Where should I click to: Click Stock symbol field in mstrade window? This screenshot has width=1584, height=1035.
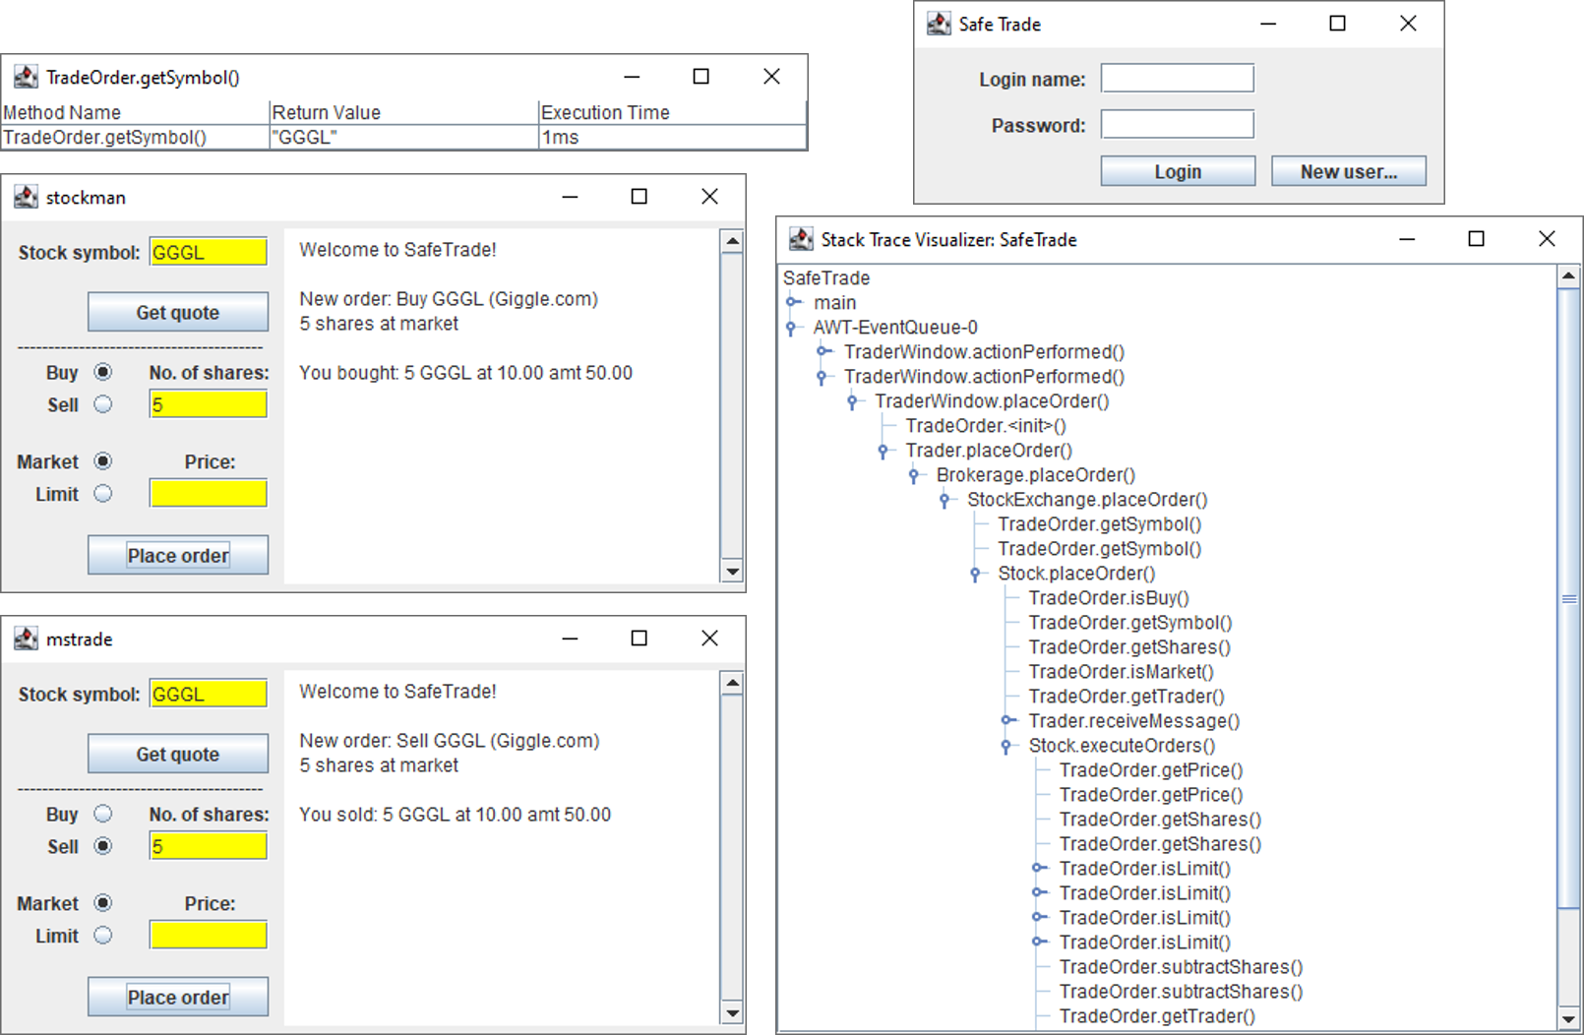tap(209, 694)
